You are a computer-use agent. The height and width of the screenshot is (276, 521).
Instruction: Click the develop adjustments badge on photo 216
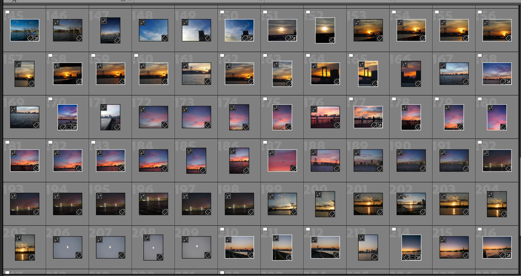pos(509,256)
